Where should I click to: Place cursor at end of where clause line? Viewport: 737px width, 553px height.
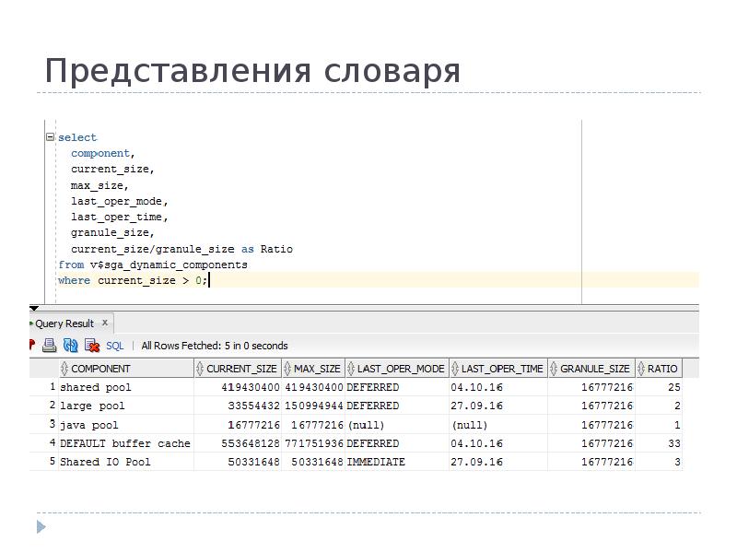click(x=210, y=280)
